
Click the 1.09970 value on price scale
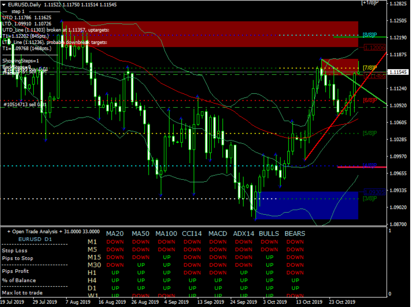coord(399,156)
